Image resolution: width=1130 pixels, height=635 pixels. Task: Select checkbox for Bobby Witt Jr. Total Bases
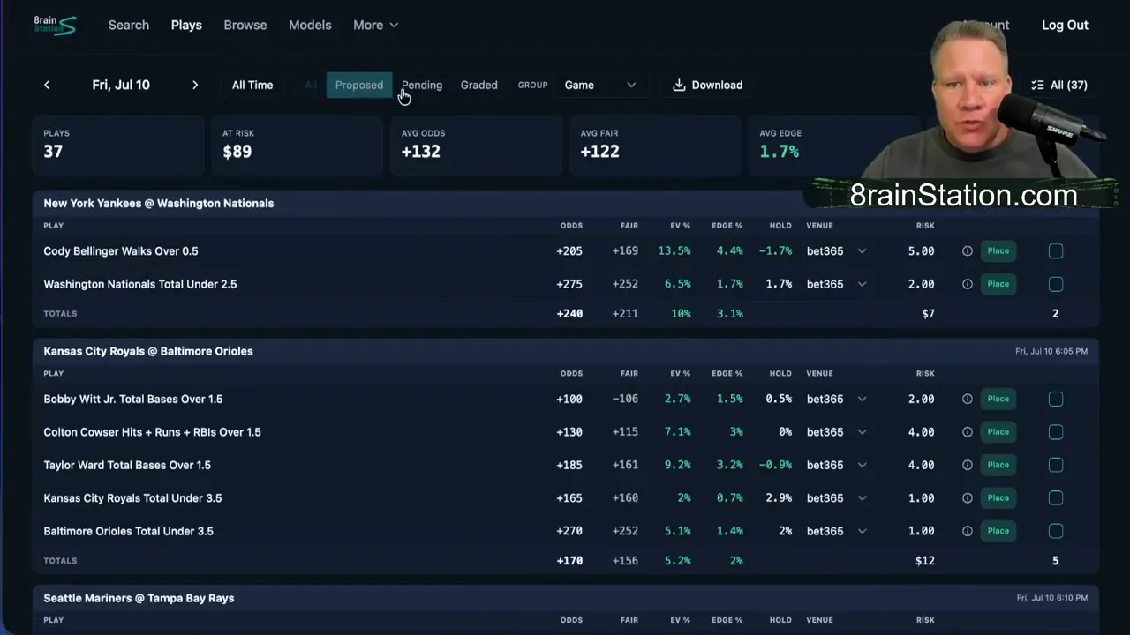[1056, 399]
